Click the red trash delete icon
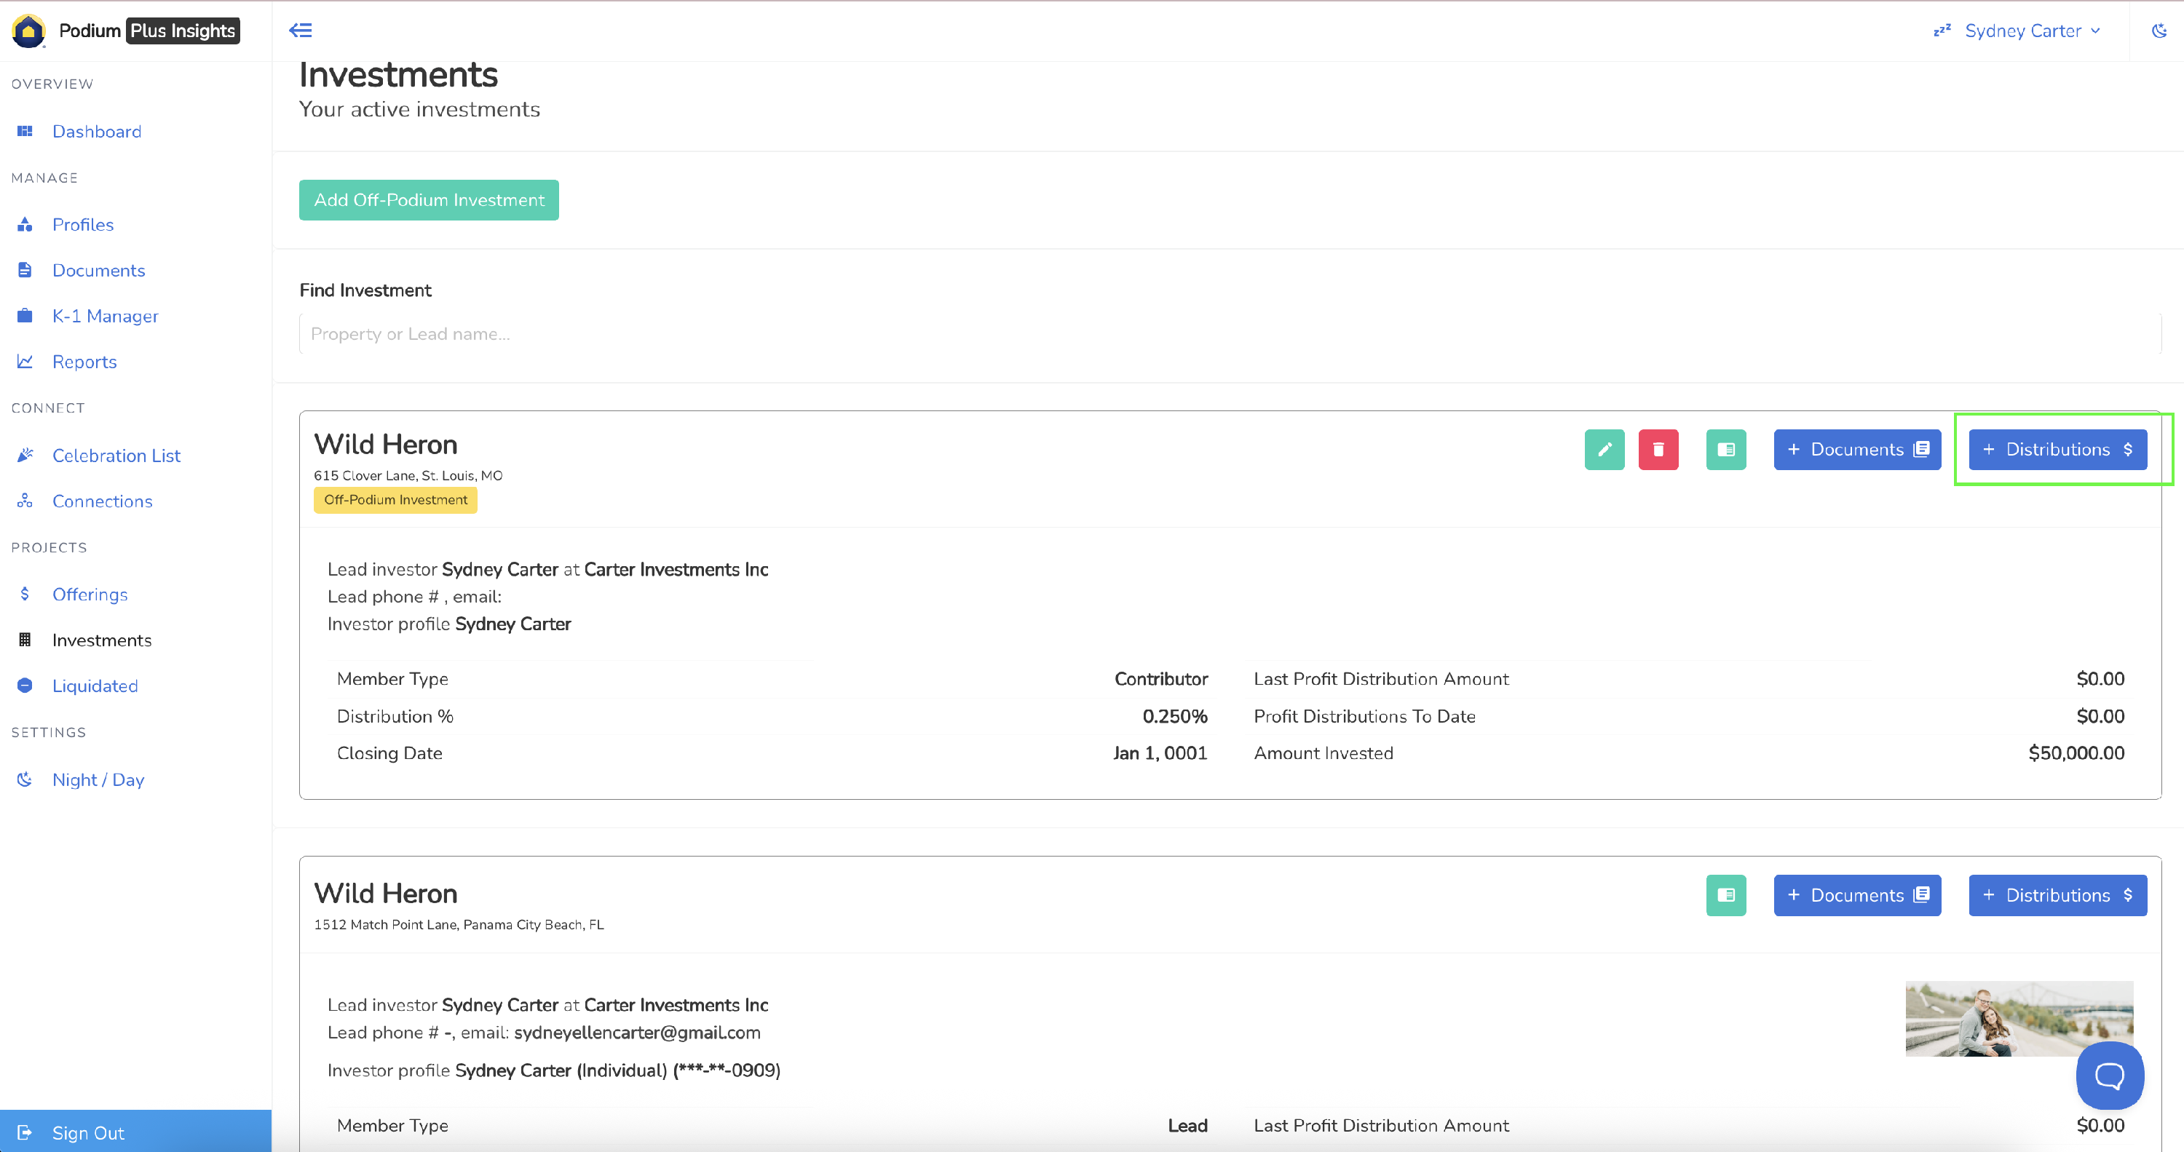 [x=1658, y=449]
